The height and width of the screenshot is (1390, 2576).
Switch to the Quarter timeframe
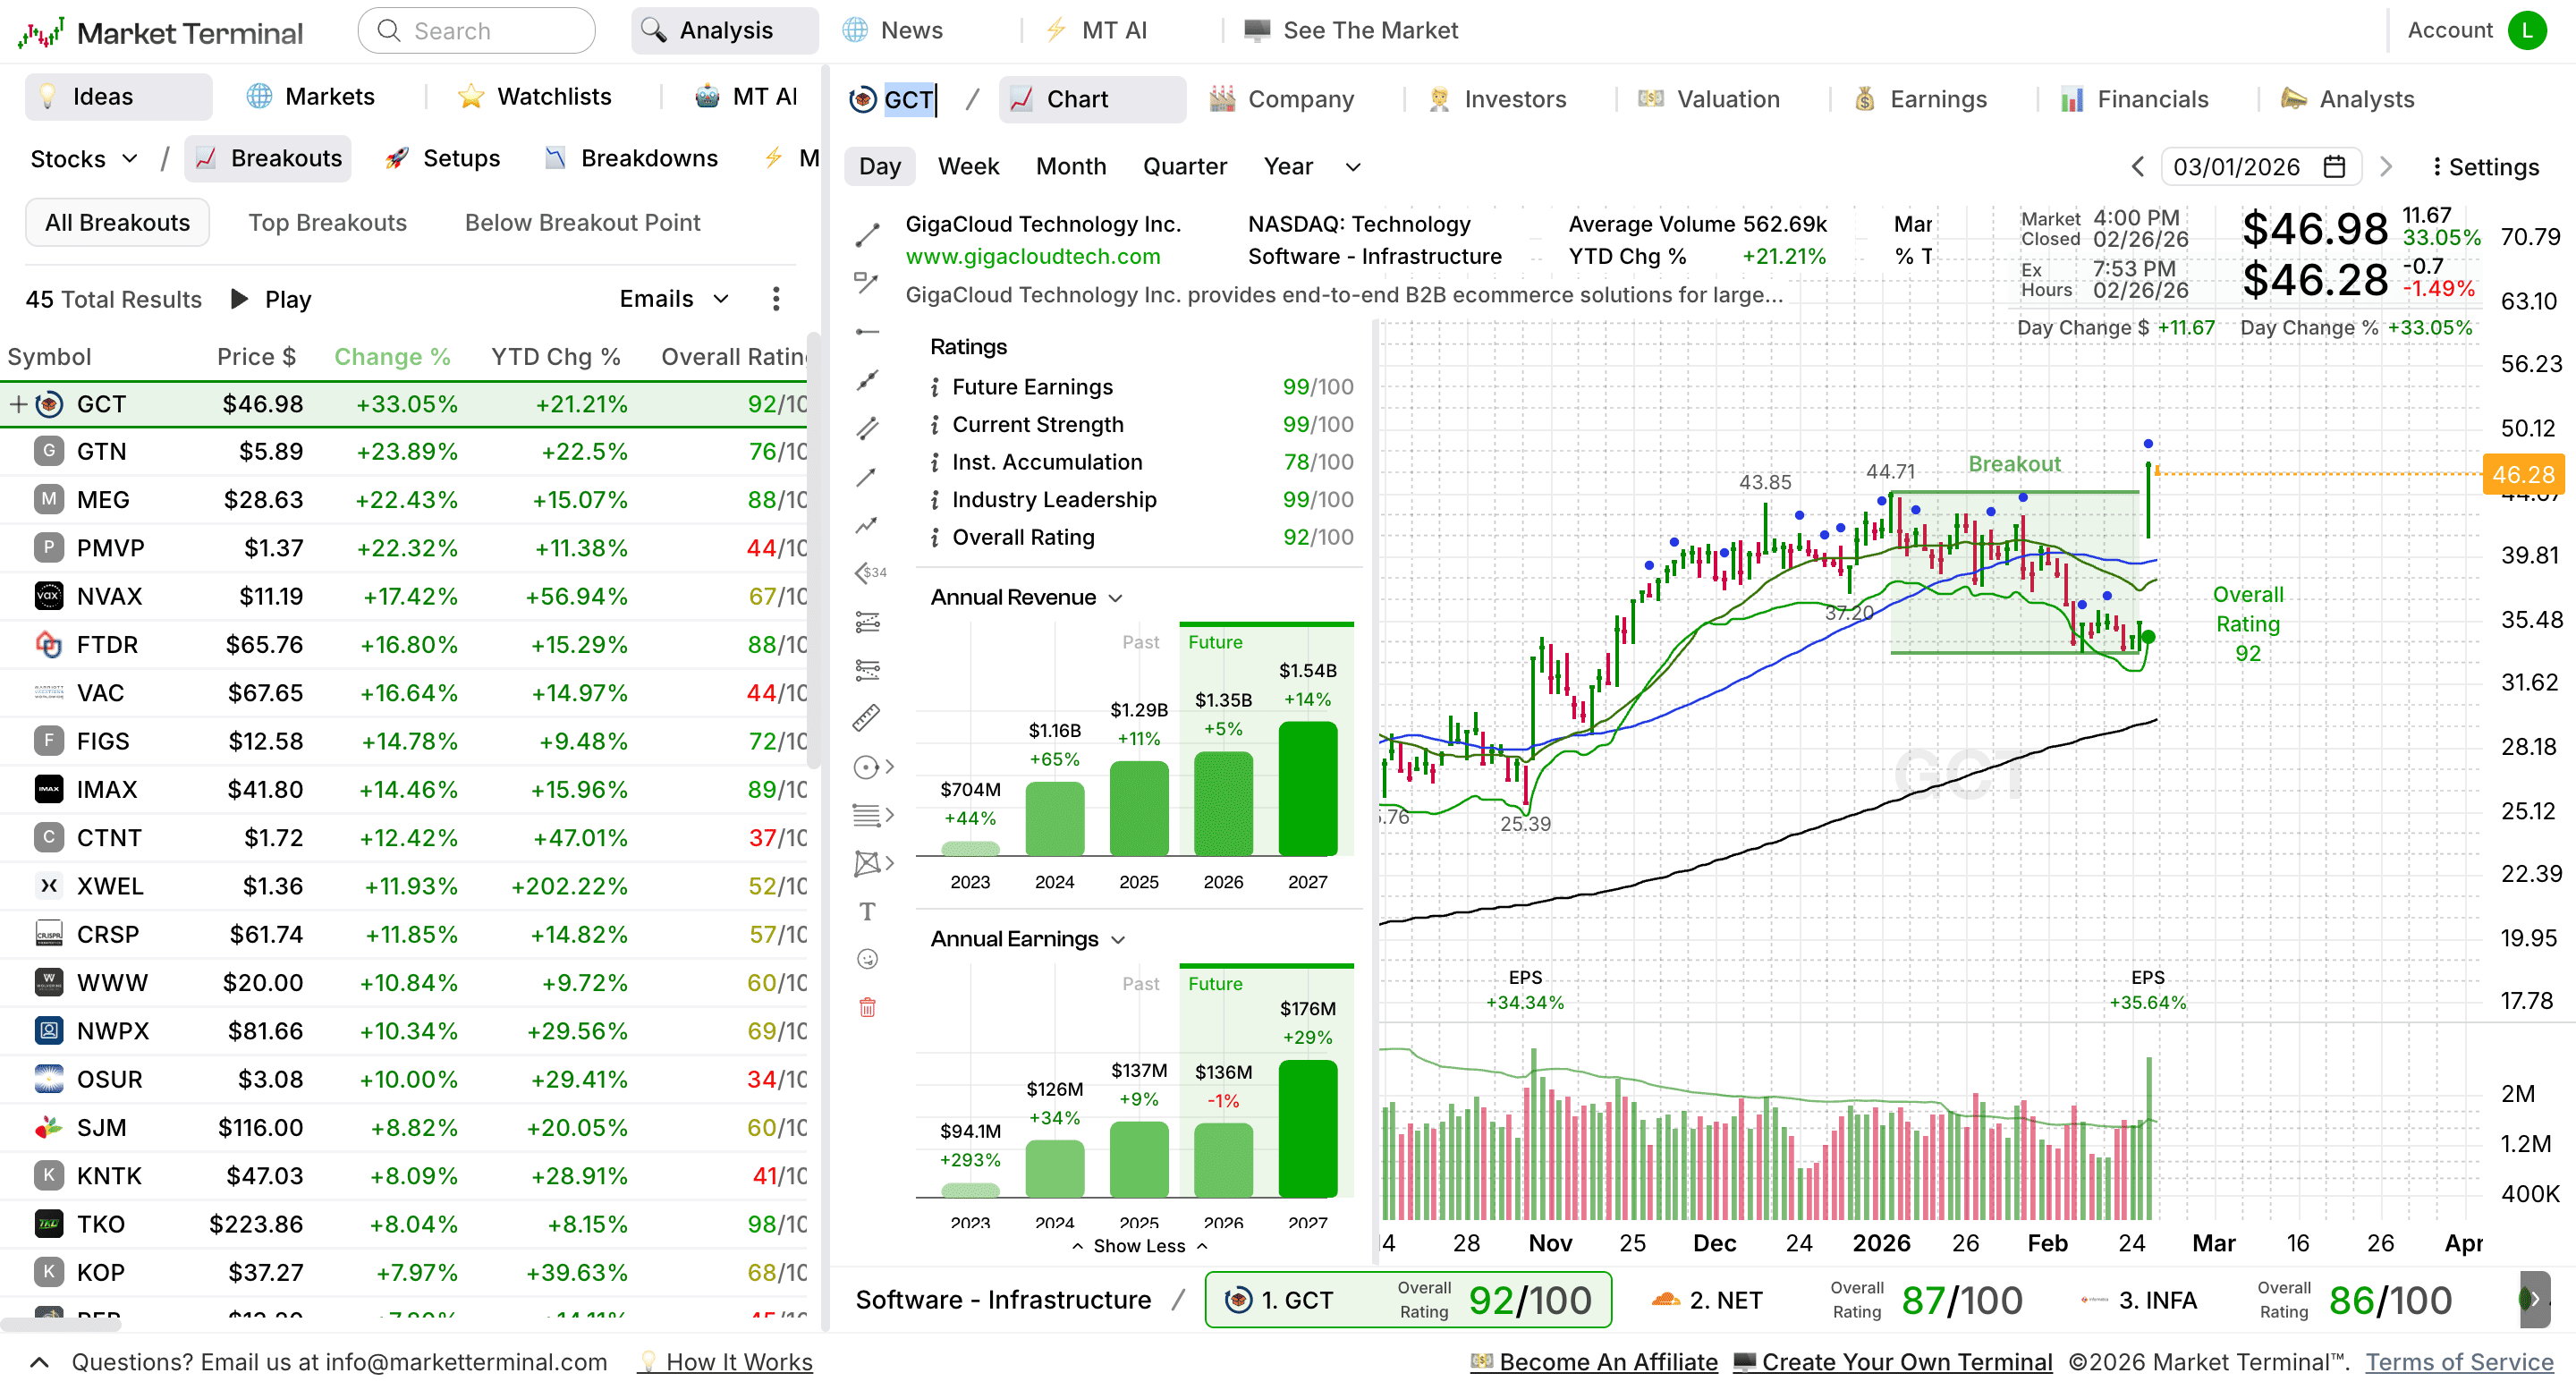tap(1185, 166)
